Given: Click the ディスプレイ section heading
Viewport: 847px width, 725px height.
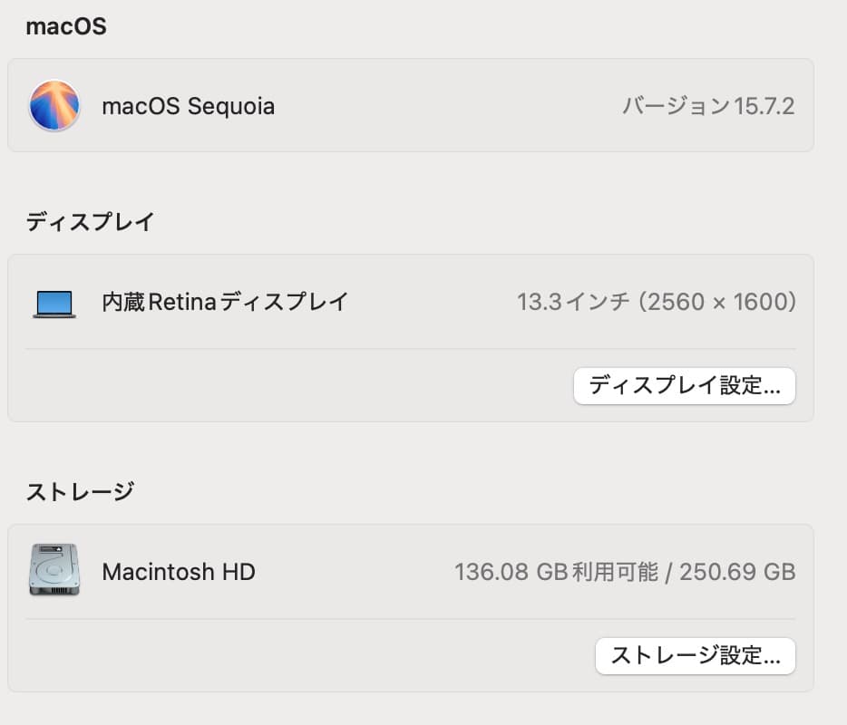Looking at the screenshot, I should (x=90, y=221).
